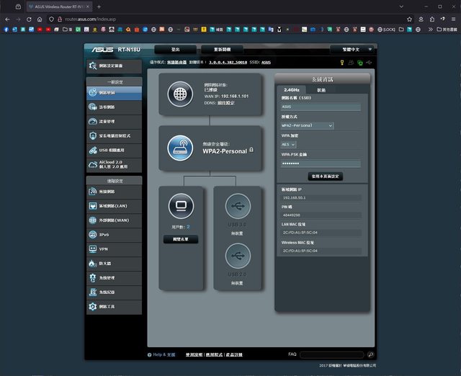This screenshot has height=376, width=461.
Task: Click the view client list button
Action: coord(181,239)
